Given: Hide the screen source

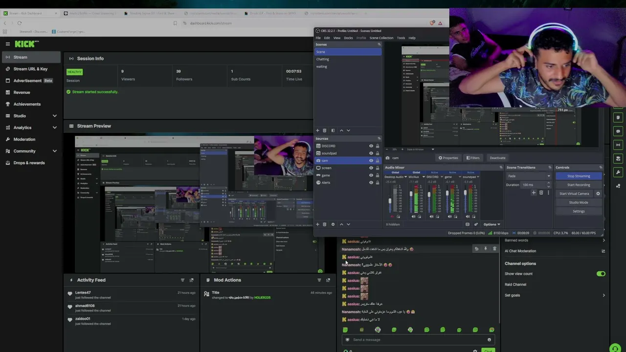Looking at the screenshot, I should point(371,168).
